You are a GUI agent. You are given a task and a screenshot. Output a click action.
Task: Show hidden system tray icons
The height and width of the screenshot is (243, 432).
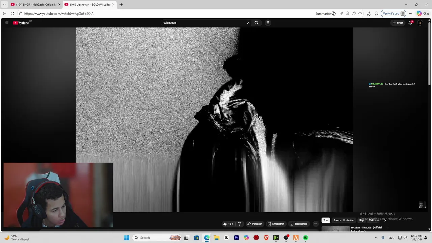tap(376, 238)
